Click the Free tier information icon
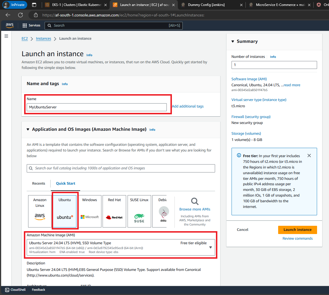 [239, 155]
